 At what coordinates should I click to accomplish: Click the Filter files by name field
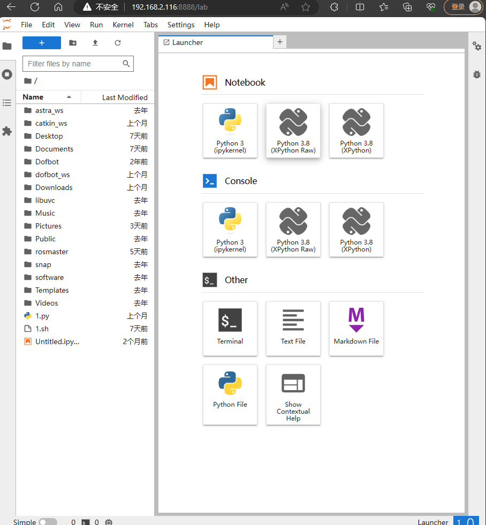[78, 64]
